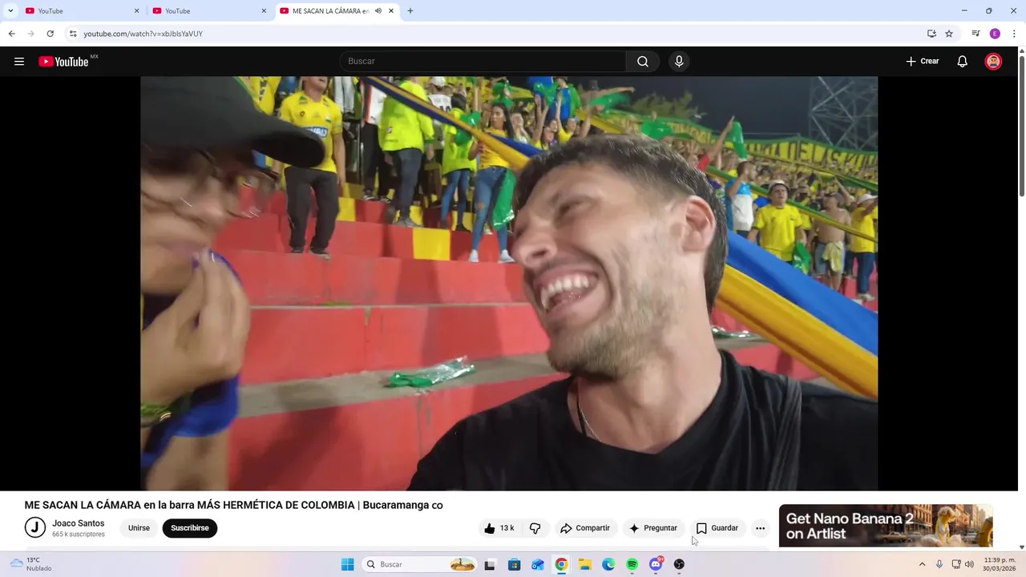Dislike the video with thumbs down

[x=535, y=528]
